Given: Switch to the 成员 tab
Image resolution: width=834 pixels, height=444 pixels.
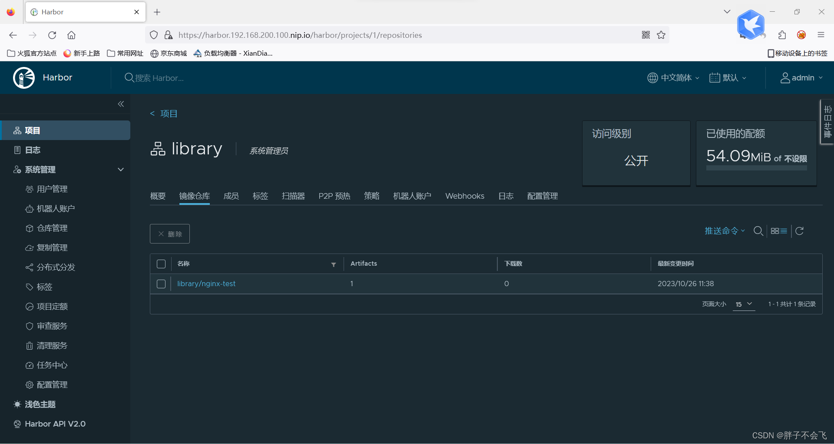Looking at the screenshot, I should [x=231, y=196].
